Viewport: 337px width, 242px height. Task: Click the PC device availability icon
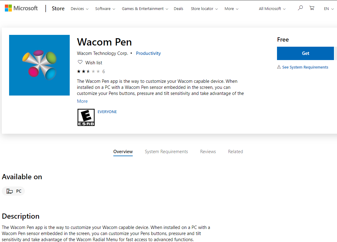(x=9, y=191)
